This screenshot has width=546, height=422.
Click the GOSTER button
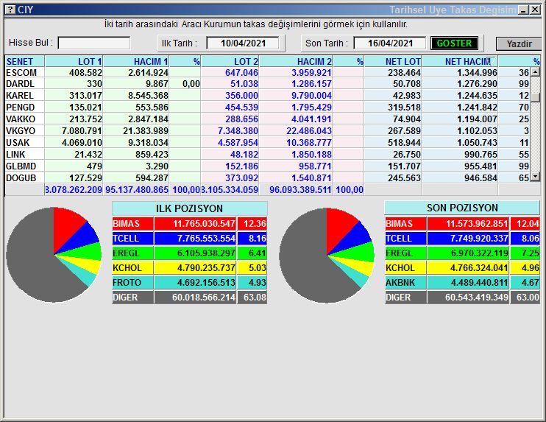[454, 43]
